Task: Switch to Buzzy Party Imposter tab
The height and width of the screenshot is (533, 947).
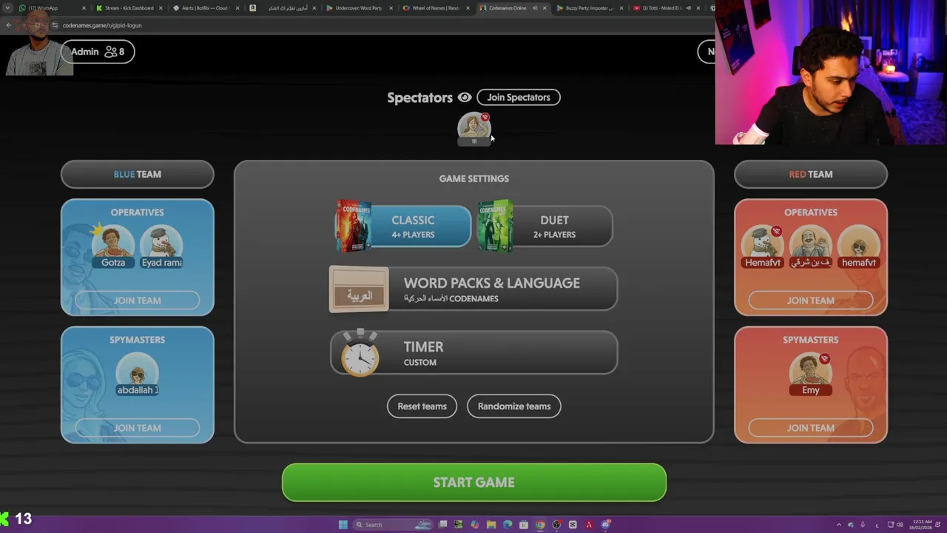Action: (x=589, y=8)
